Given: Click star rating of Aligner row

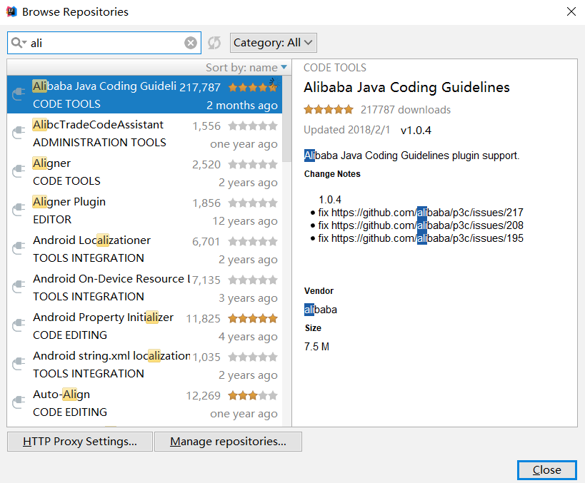Looking at the screenshot, I should click(x=253, y=164).
